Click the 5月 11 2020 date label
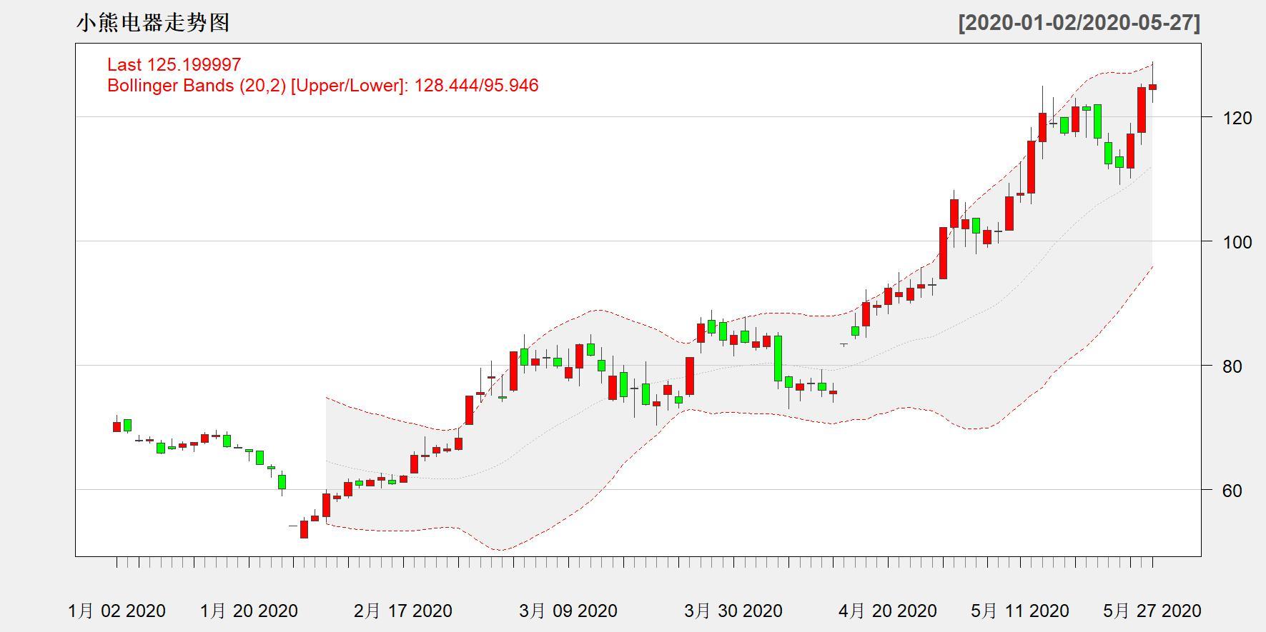Viewport: 1266px width, 632px height. [1020, 611]
